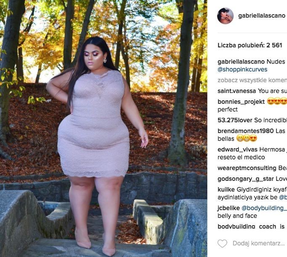Open the @shoppinkcurves mention link
This screenshot has height=257, width=287.
click(242, 70)
